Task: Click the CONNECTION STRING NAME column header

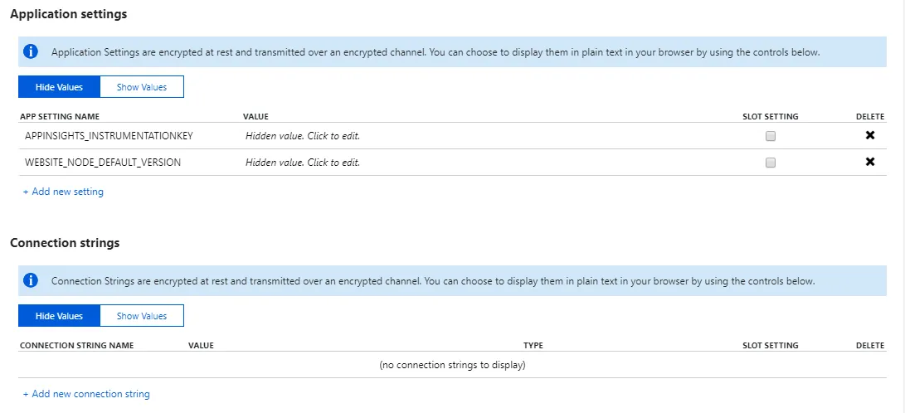Action: click(76, 346)
